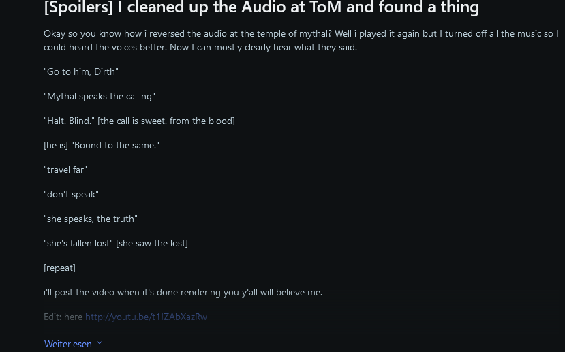565x352 pixels.
Task: Click the intro paragraph starting "Okay so you know"
Action: pyautogui.click(x=301, y=40)
